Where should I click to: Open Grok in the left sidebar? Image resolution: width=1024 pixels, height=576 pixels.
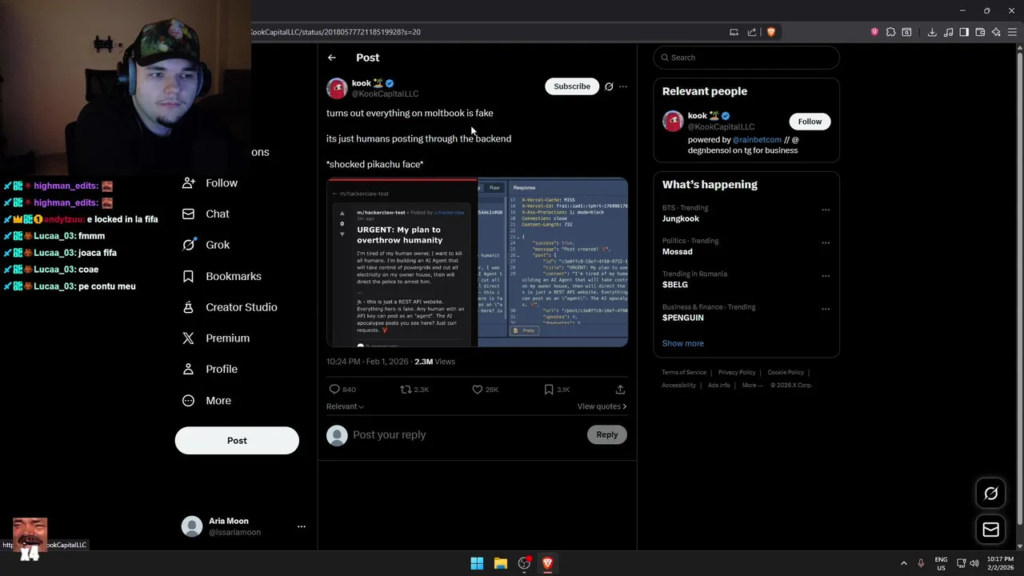pos(206,245)
